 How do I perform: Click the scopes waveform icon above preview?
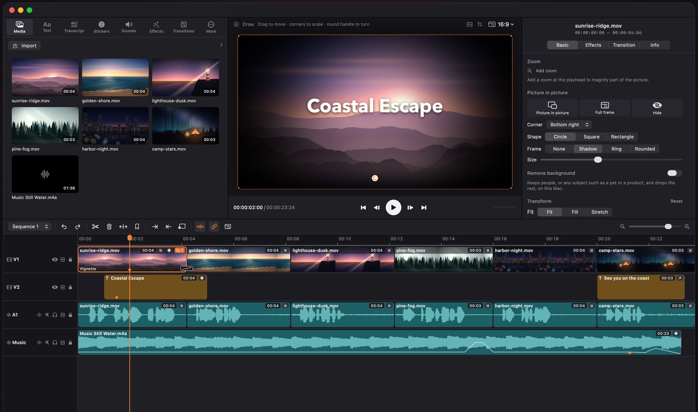point(469,24)
